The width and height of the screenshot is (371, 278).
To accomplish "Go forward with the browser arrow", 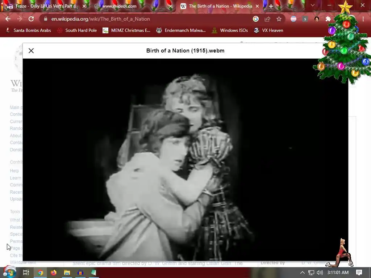I will point(20,19).
